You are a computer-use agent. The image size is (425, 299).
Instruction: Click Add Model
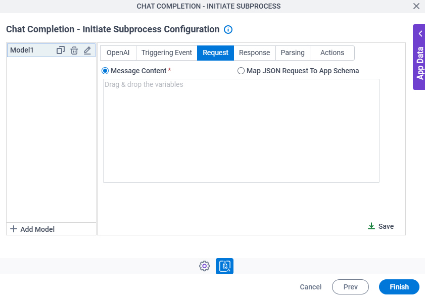tap(32, 229)
